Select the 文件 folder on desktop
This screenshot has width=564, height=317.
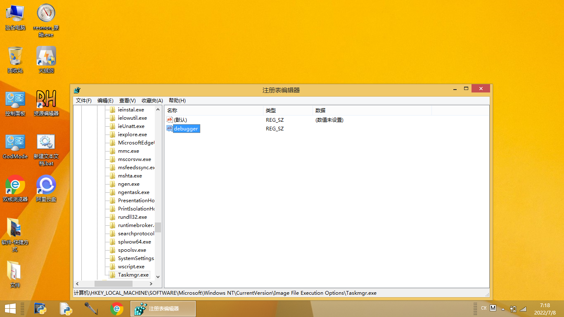pos(15,274)
